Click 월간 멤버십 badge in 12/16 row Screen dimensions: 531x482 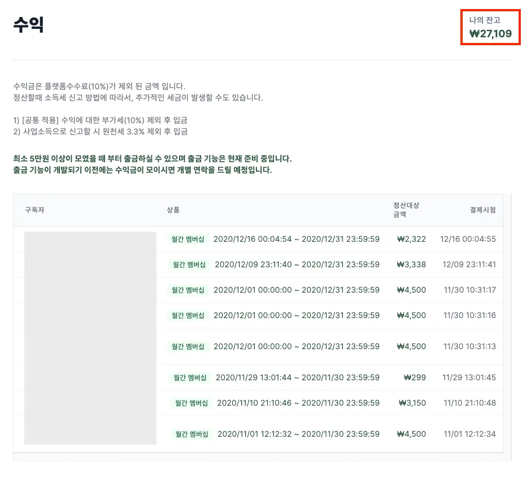188,239
